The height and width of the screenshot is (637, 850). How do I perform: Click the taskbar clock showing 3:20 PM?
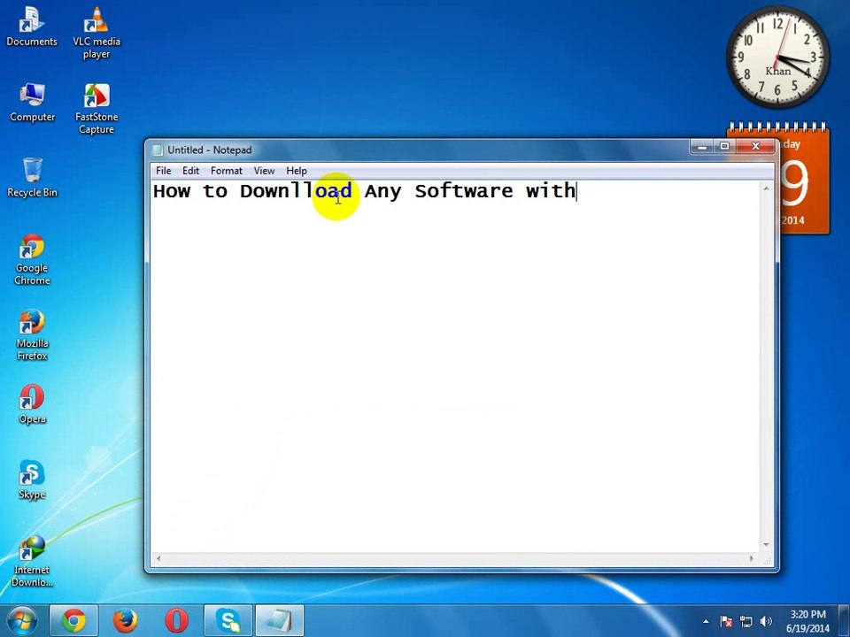[x=807, y=621]
